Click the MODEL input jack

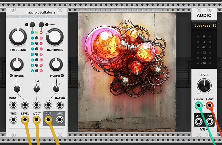point(13,105)
